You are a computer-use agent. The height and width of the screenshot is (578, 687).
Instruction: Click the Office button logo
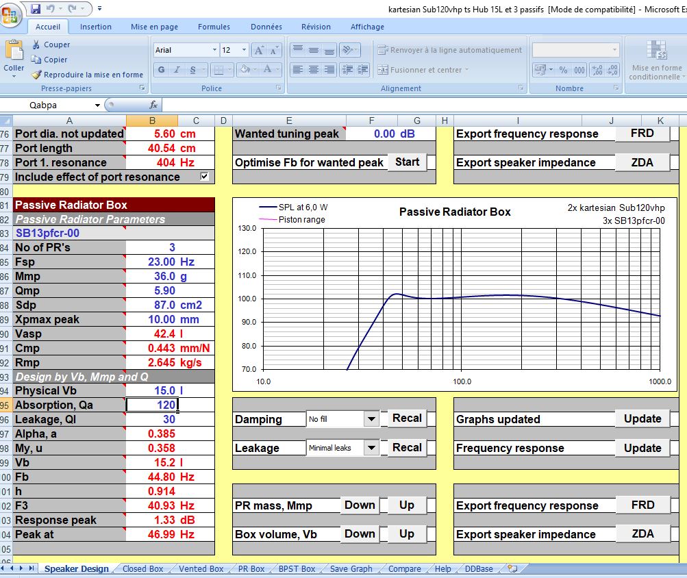coord(10,15)
